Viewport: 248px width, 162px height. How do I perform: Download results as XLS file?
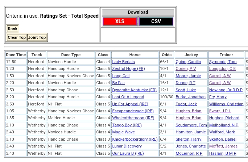[x=120, y=21]
